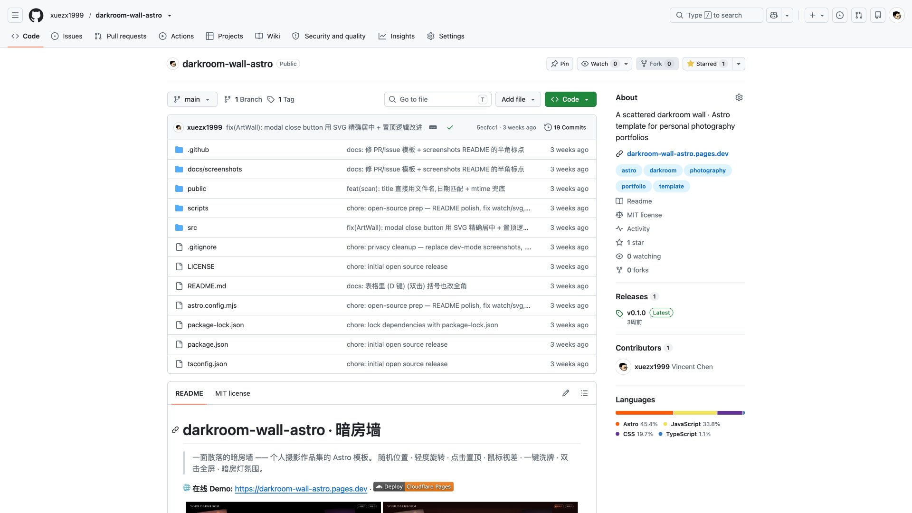The width and height of the screenshot is (912, 513).
Task: Fork this repository
Action: click(x=657, y=64)
